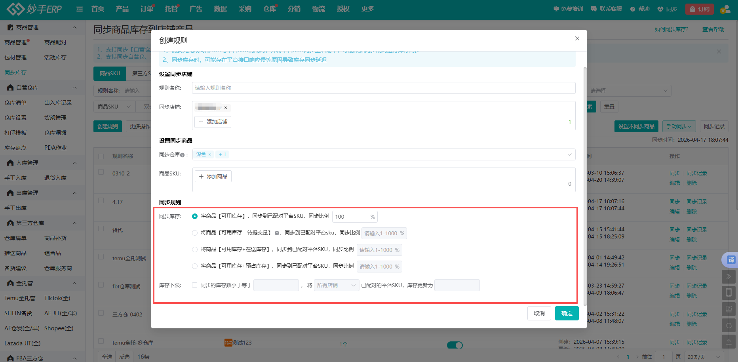Open 免费培训 in top bar
Image resolution: width=738 pixels, height=362 pixels.
click(568, 9)
